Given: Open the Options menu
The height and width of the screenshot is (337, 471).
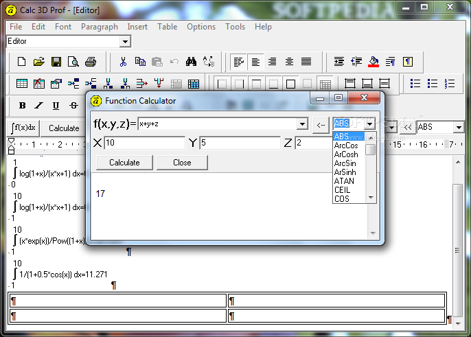Looking at the screenshot, I should [201, 27].
